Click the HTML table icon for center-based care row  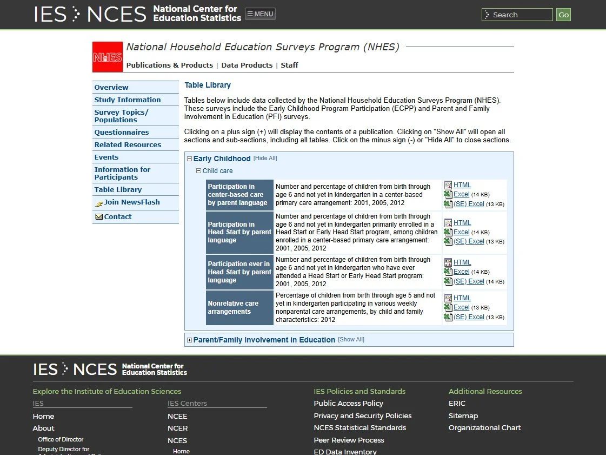[x=448, y=185]
